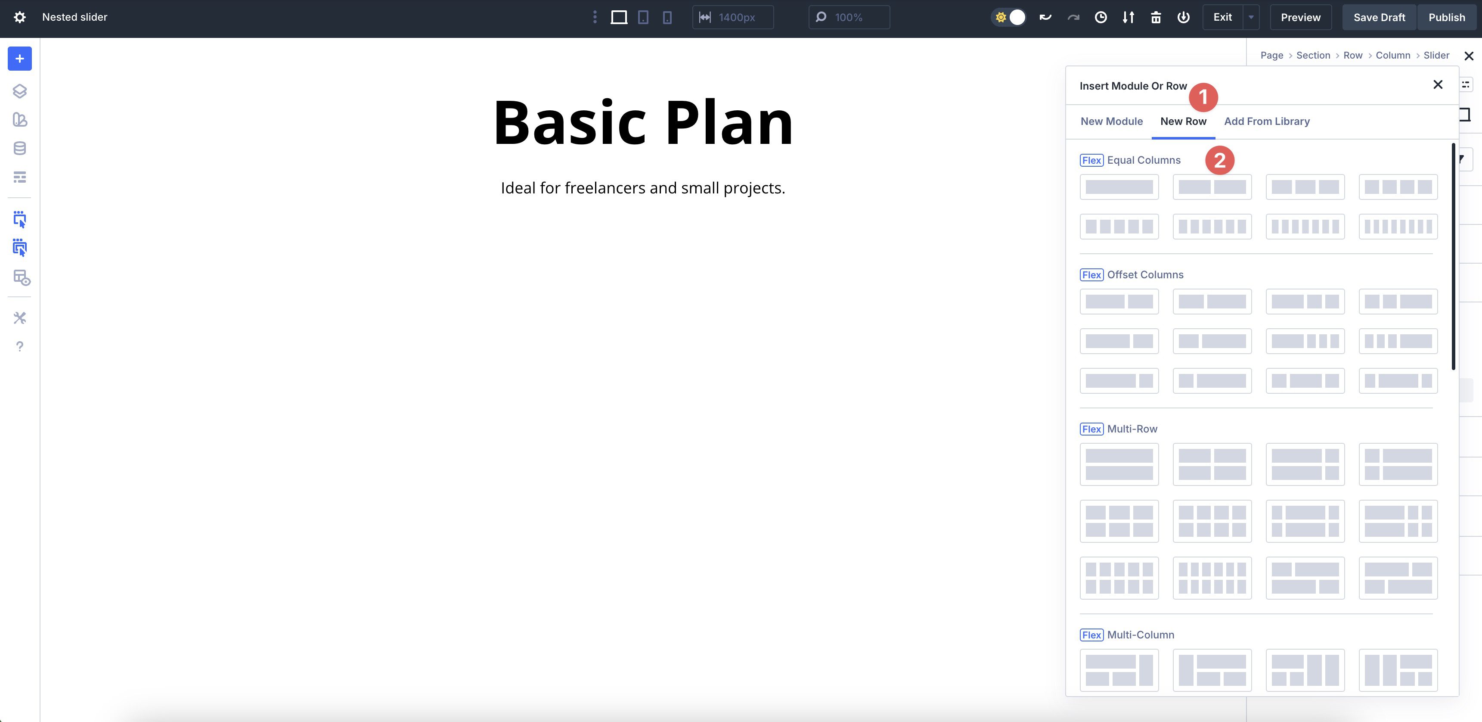Switch to the Add From Library tab
Viewport: 1482px width, 722px height.
1266,121
